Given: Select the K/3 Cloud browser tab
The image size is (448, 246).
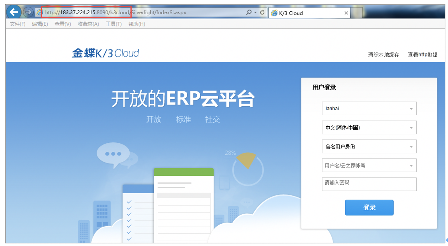Looking at the screenshot, I should point(309,13).
